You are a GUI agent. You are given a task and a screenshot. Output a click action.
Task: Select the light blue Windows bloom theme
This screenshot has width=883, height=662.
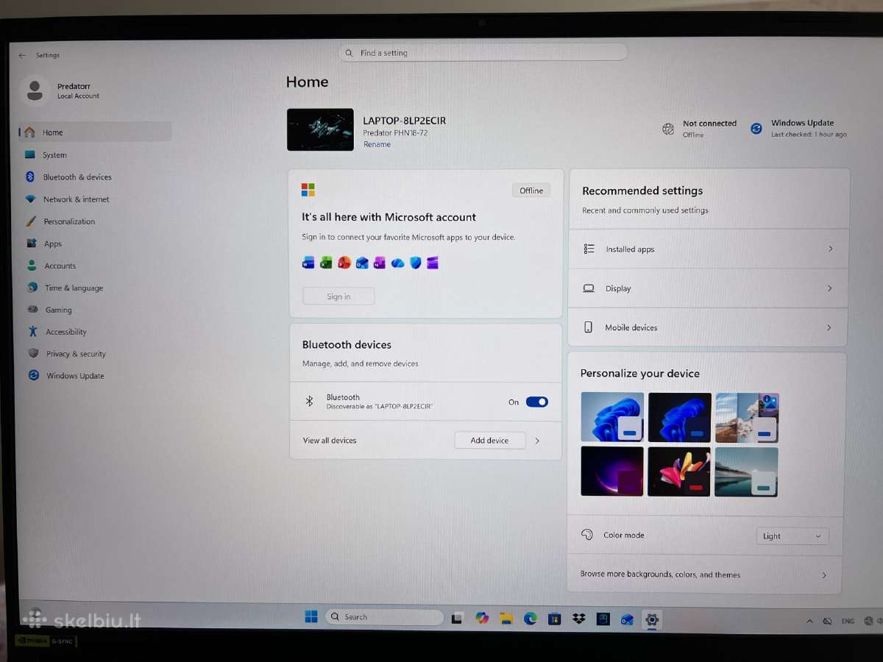coord(612,417)
